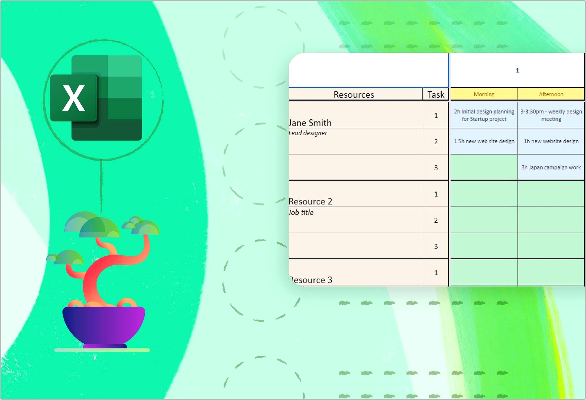Select Resource 2 task number 1 cell
586x400 pixels.
[436, 194]
